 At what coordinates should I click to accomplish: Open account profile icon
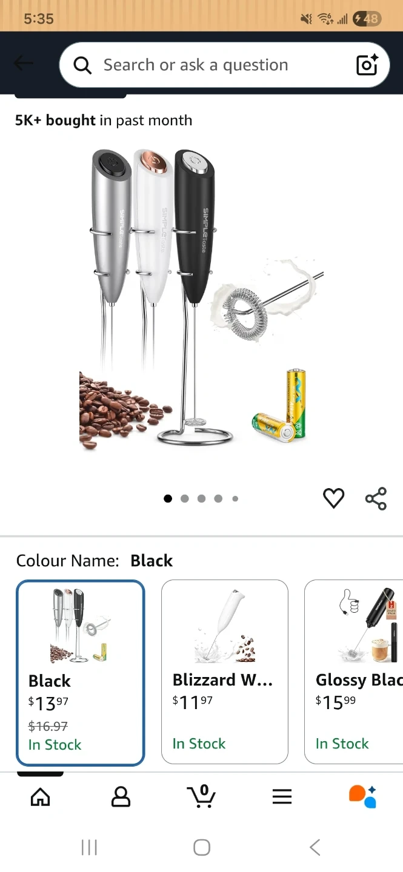[121, 796]
